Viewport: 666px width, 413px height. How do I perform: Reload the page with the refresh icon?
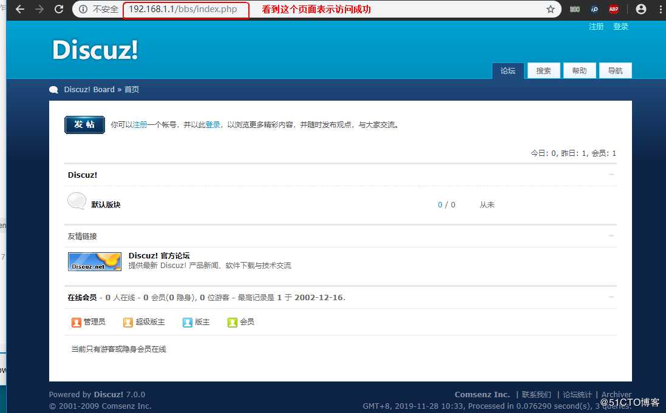click(59, 9)
